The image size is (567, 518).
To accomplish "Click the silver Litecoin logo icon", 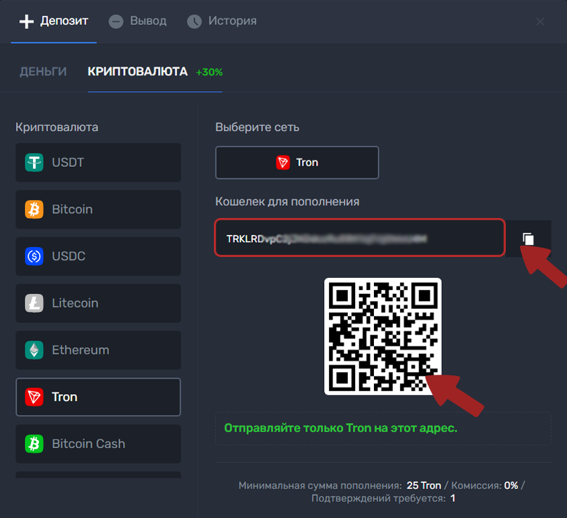I will click(34, 303).
